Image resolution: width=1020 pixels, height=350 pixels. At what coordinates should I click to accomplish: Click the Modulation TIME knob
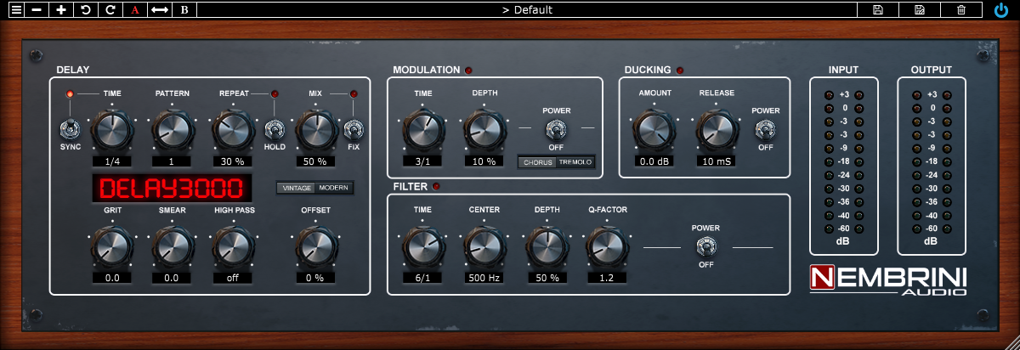pyautogui.click(x=422, y=129)
